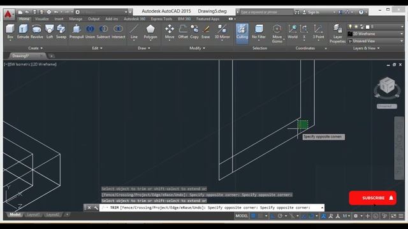
Task: Switch to the Manage tab
Action: coord(75,19)
